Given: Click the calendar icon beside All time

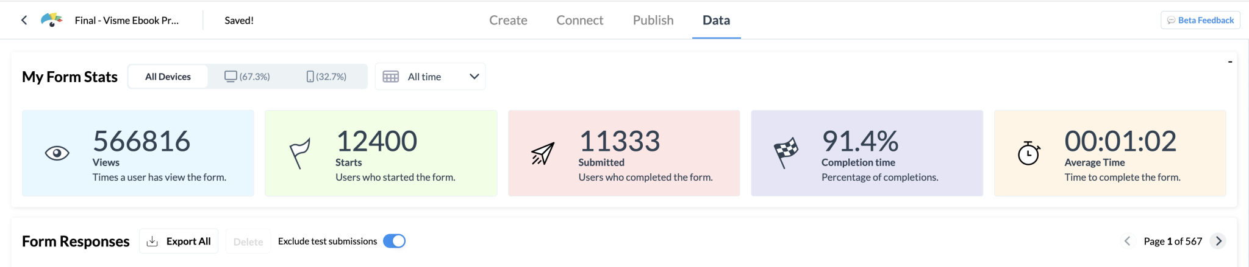Looking at the screenshot, I should pos(390,77).
